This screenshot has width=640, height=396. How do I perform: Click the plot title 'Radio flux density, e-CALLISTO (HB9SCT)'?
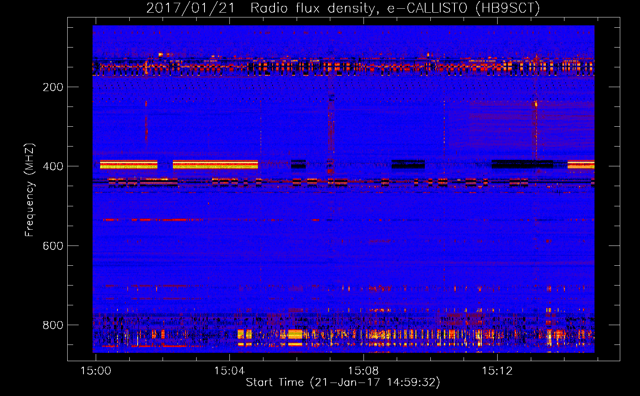pyautogui.click(x=395, y=8)
